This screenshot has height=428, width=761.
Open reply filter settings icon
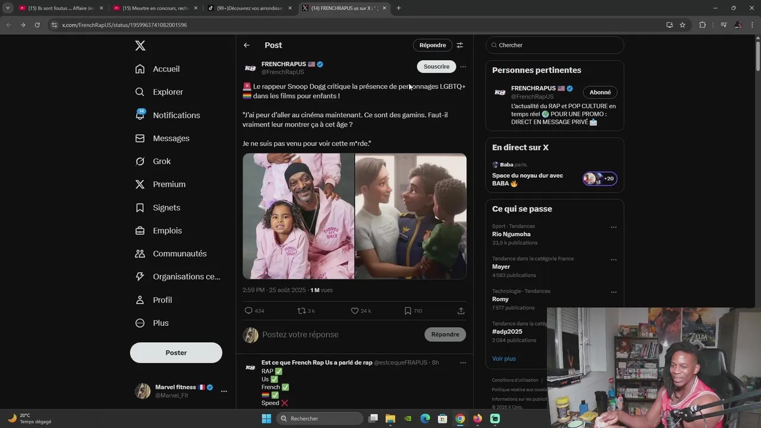(x=460, y=45)
